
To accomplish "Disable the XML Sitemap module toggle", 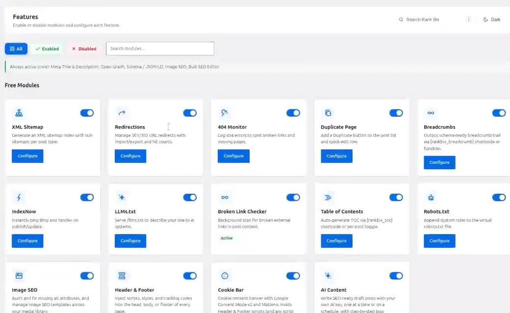I will [87, 113].
